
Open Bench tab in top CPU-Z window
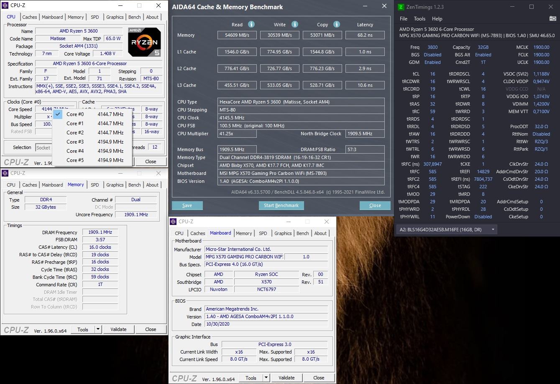tap(135, 17)
